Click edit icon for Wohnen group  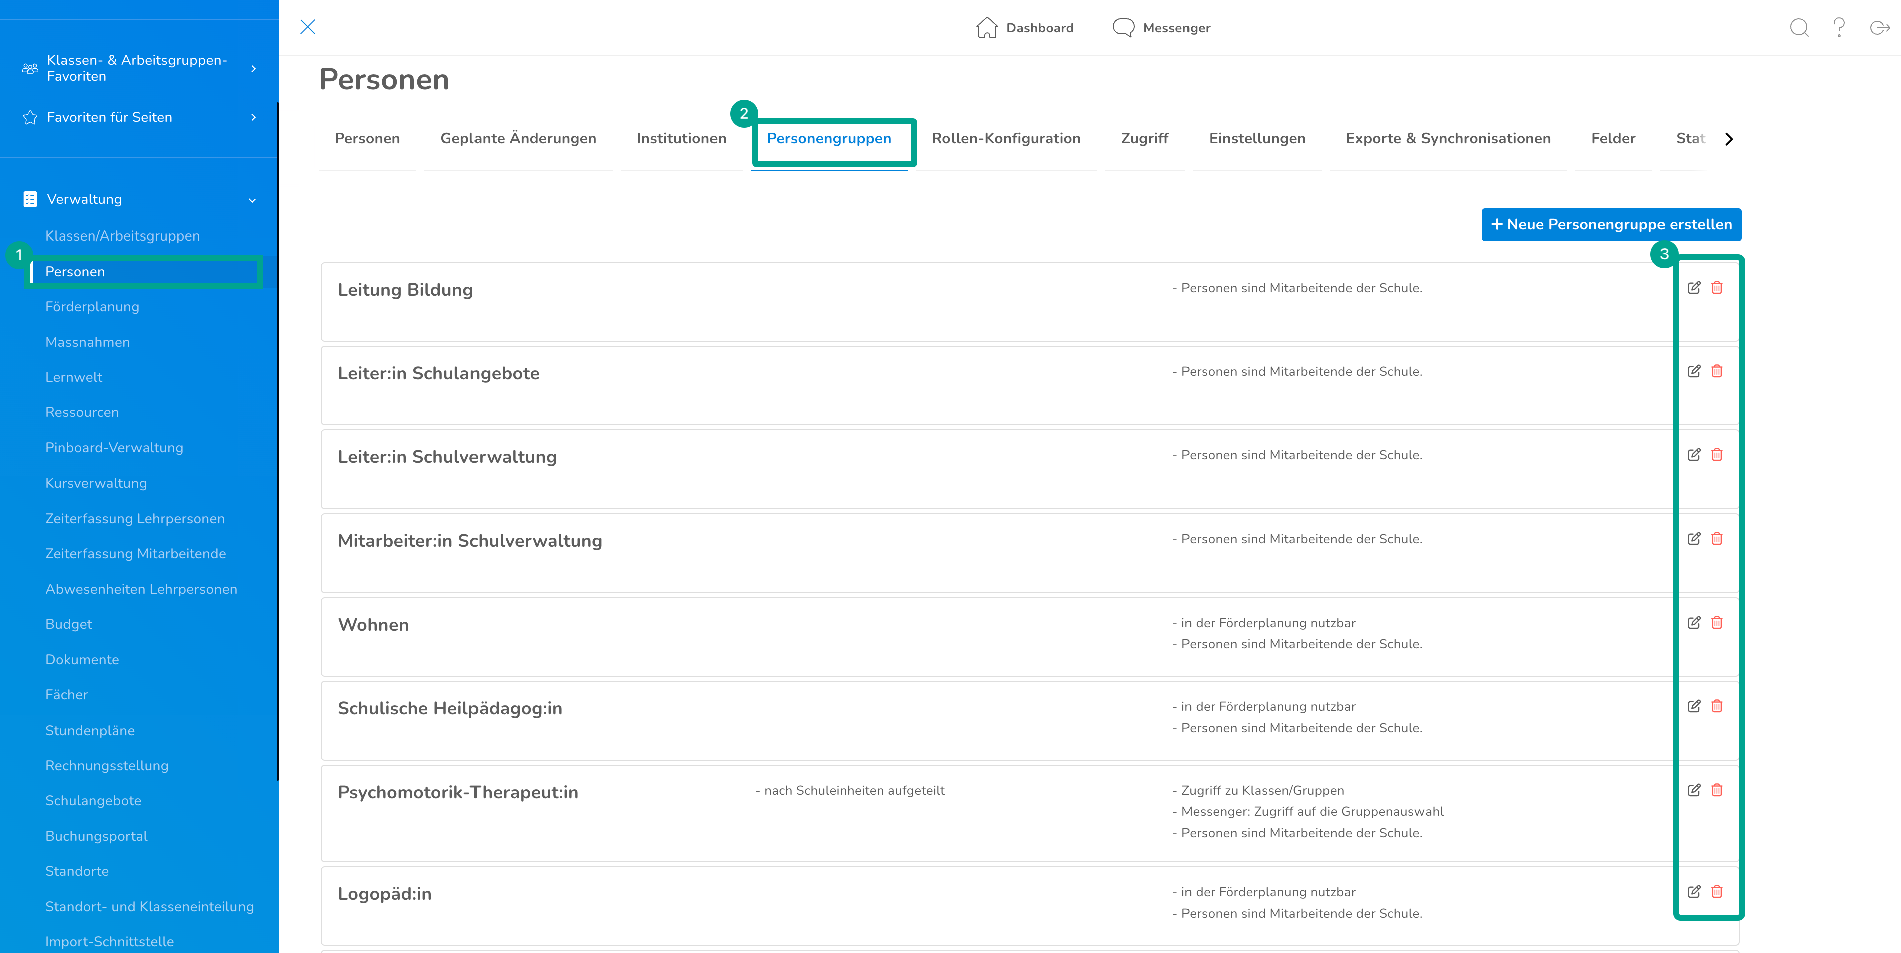1694,623
